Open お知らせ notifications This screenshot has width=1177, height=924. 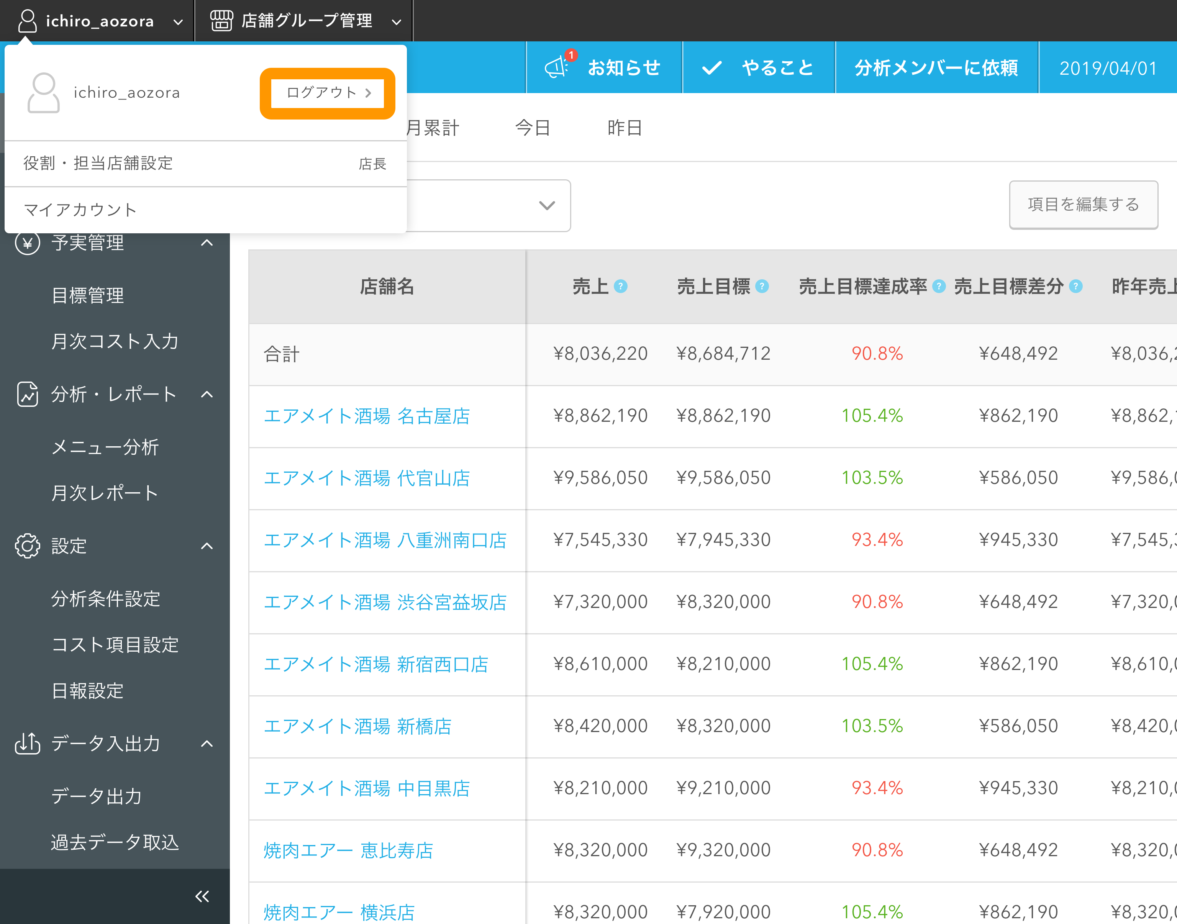pyautogui.click(x=604, y=68)
